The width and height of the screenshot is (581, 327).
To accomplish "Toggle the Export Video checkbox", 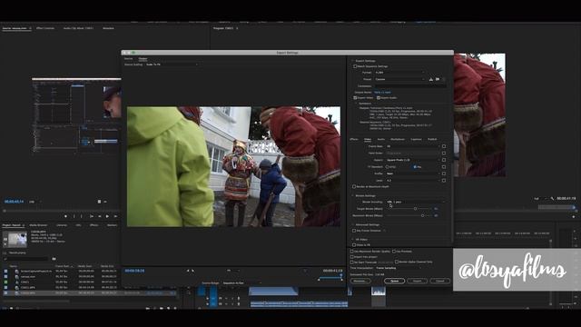I will tap(355, 98).
